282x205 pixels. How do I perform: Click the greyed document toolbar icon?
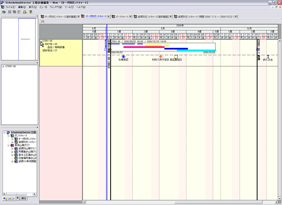tap(19, 12)
